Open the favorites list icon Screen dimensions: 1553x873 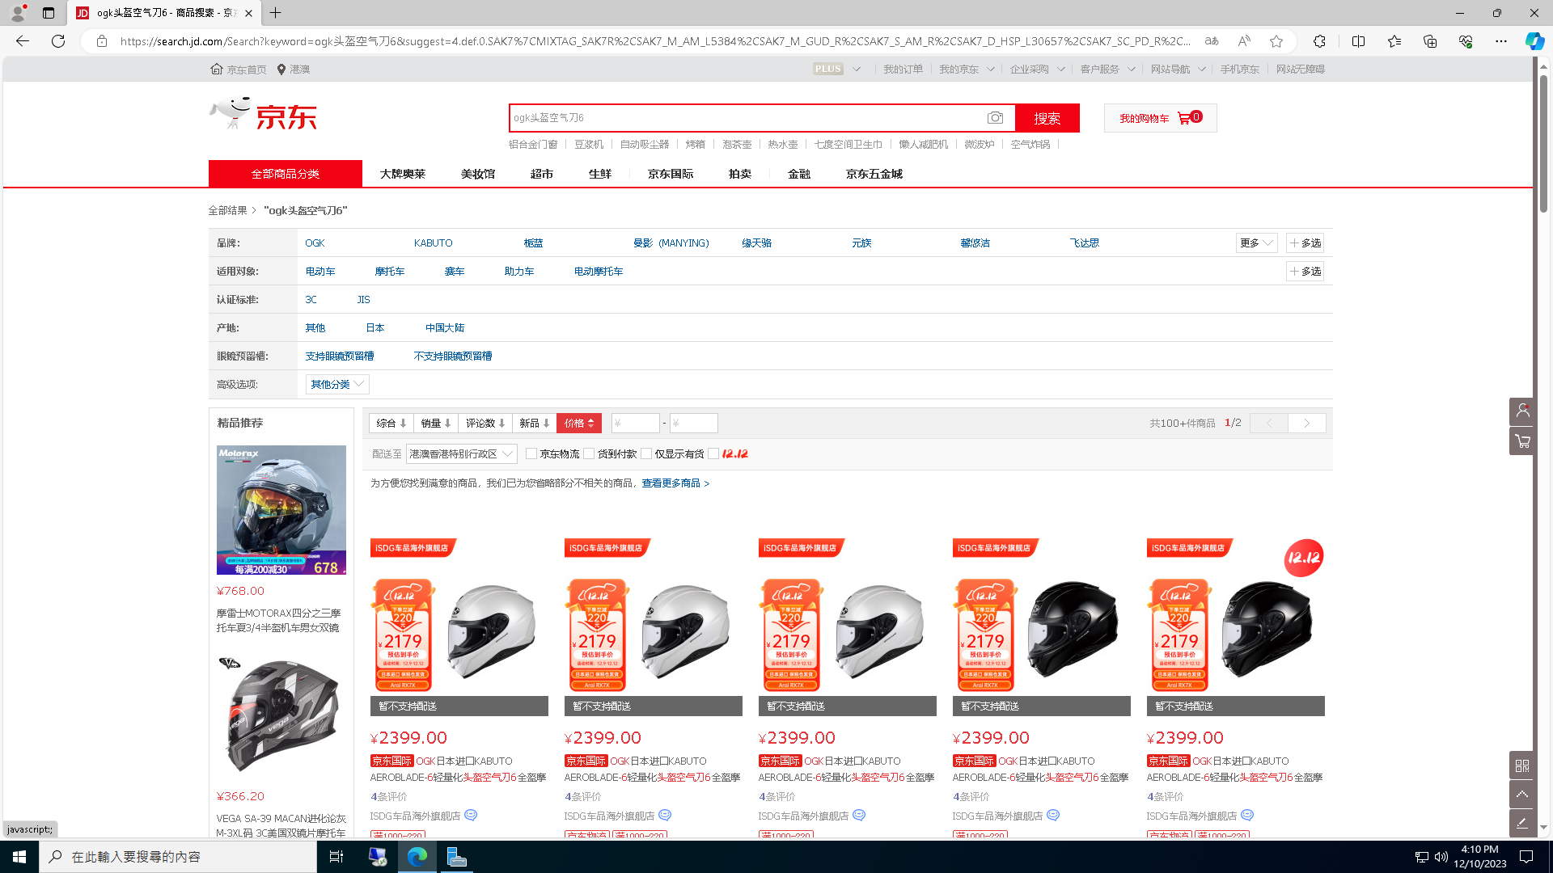click(1394, 41)
